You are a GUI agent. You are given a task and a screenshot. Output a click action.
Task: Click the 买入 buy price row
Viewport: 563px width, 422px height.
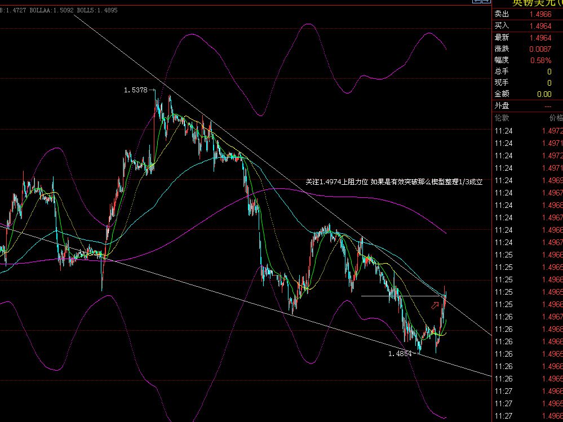[x=526, y=26]
